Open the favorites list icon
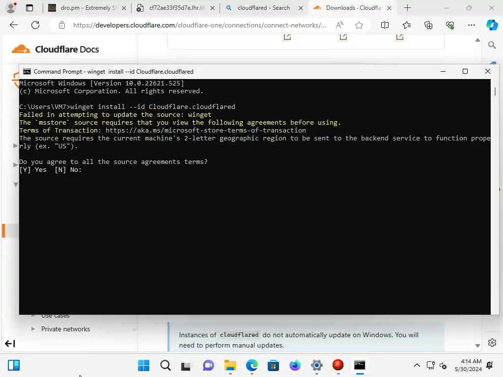The image size is (503, 377). point(406,25)
